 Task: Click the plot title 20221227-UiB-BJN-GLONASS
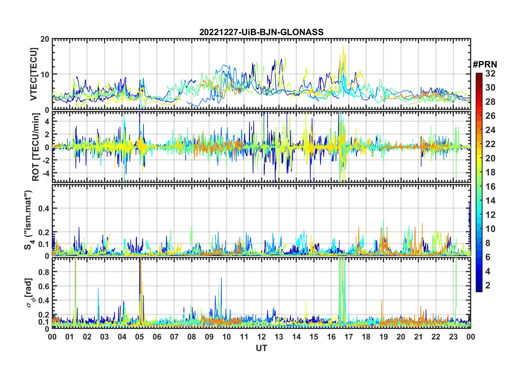(261, 32)
